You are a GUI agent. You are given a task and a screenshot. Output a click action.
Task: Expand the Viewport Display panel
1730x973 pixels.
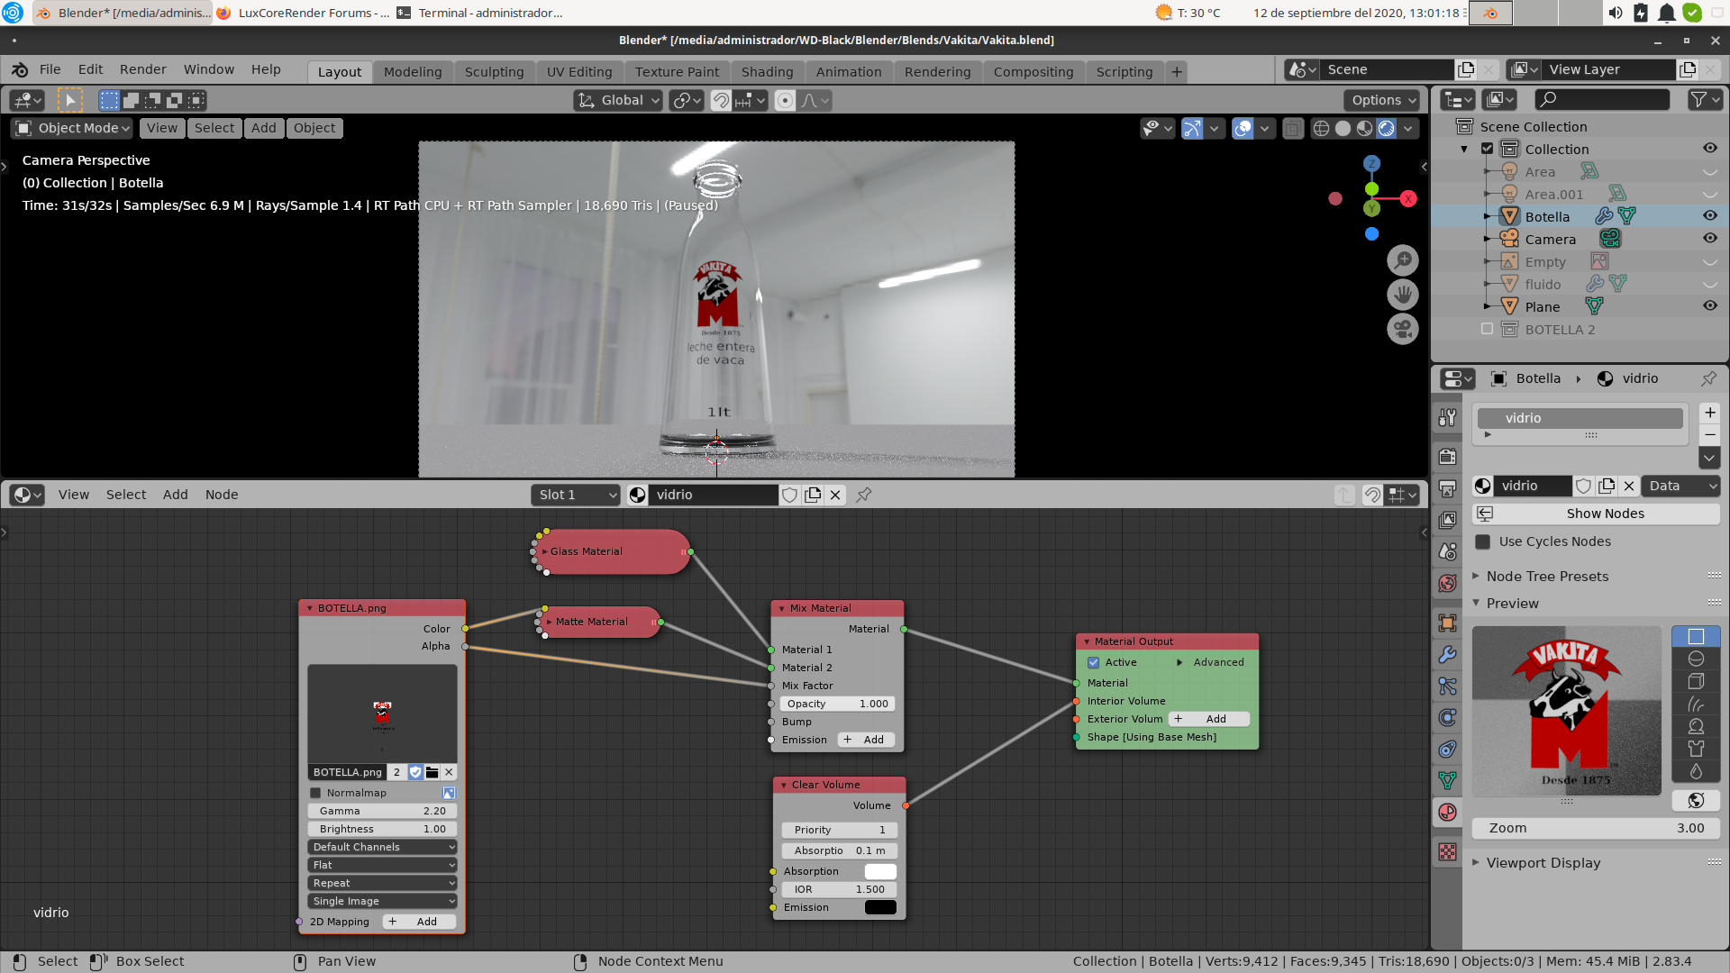(1543, 862)
